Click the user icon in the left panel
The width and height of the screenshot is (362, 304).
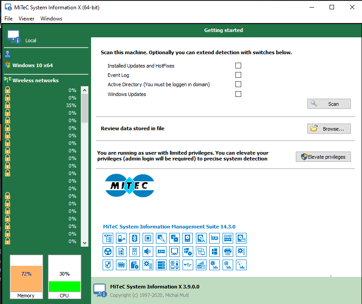tap(8, 54)
